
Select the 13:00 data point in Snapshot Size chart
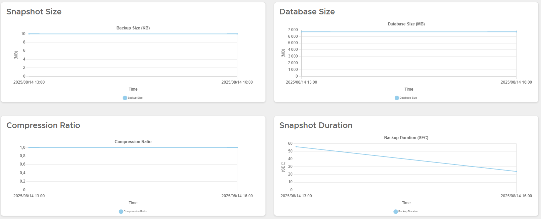[x=29, y=34]
